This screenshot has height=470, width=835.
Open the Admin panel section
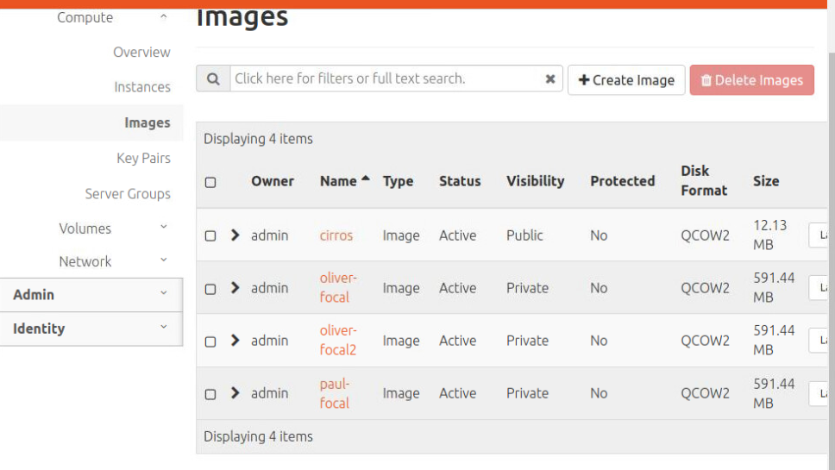[x=91, y=295]
